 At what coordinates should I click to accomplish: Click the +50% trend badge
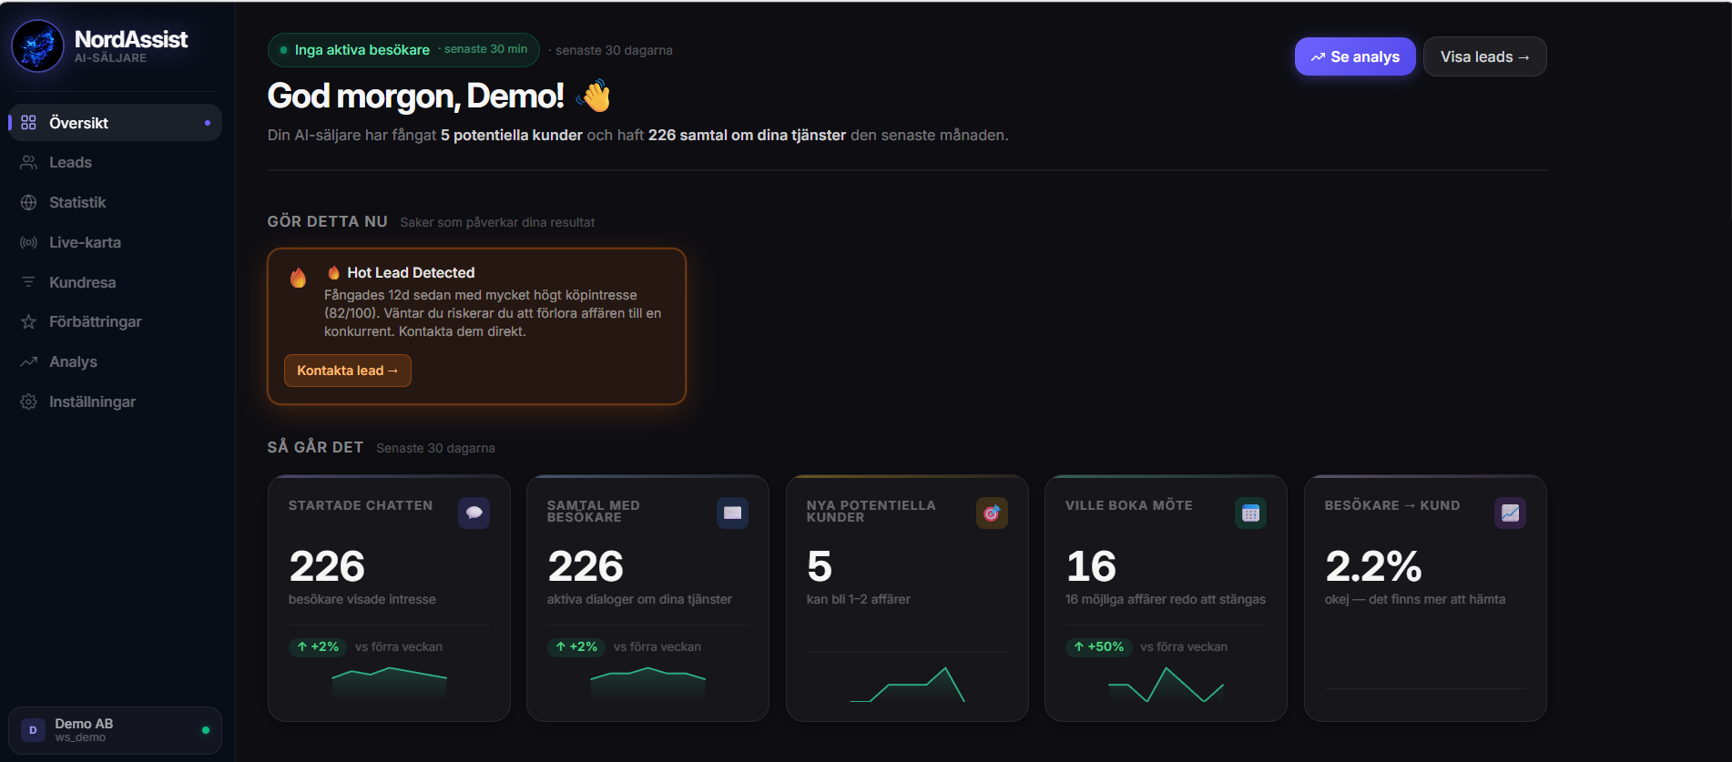click(1098, 646)
